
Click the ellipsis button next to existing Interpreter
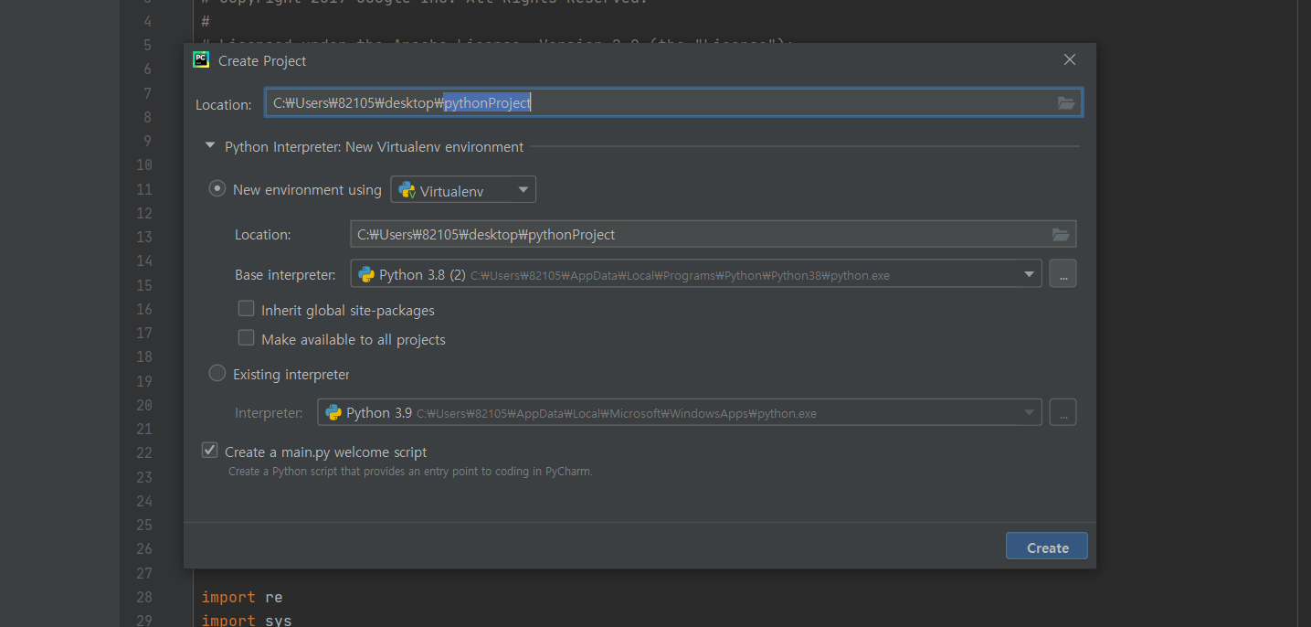point(1063,413)
